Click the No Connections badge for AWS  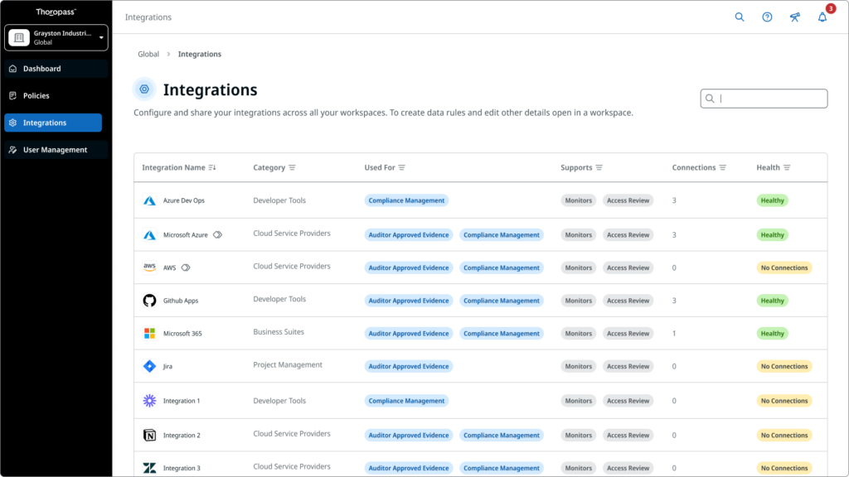[784, 267]
